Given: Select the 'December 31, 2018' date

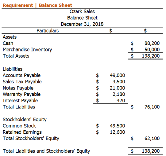Looking at the screenshot, I should (x=82, y=24).
